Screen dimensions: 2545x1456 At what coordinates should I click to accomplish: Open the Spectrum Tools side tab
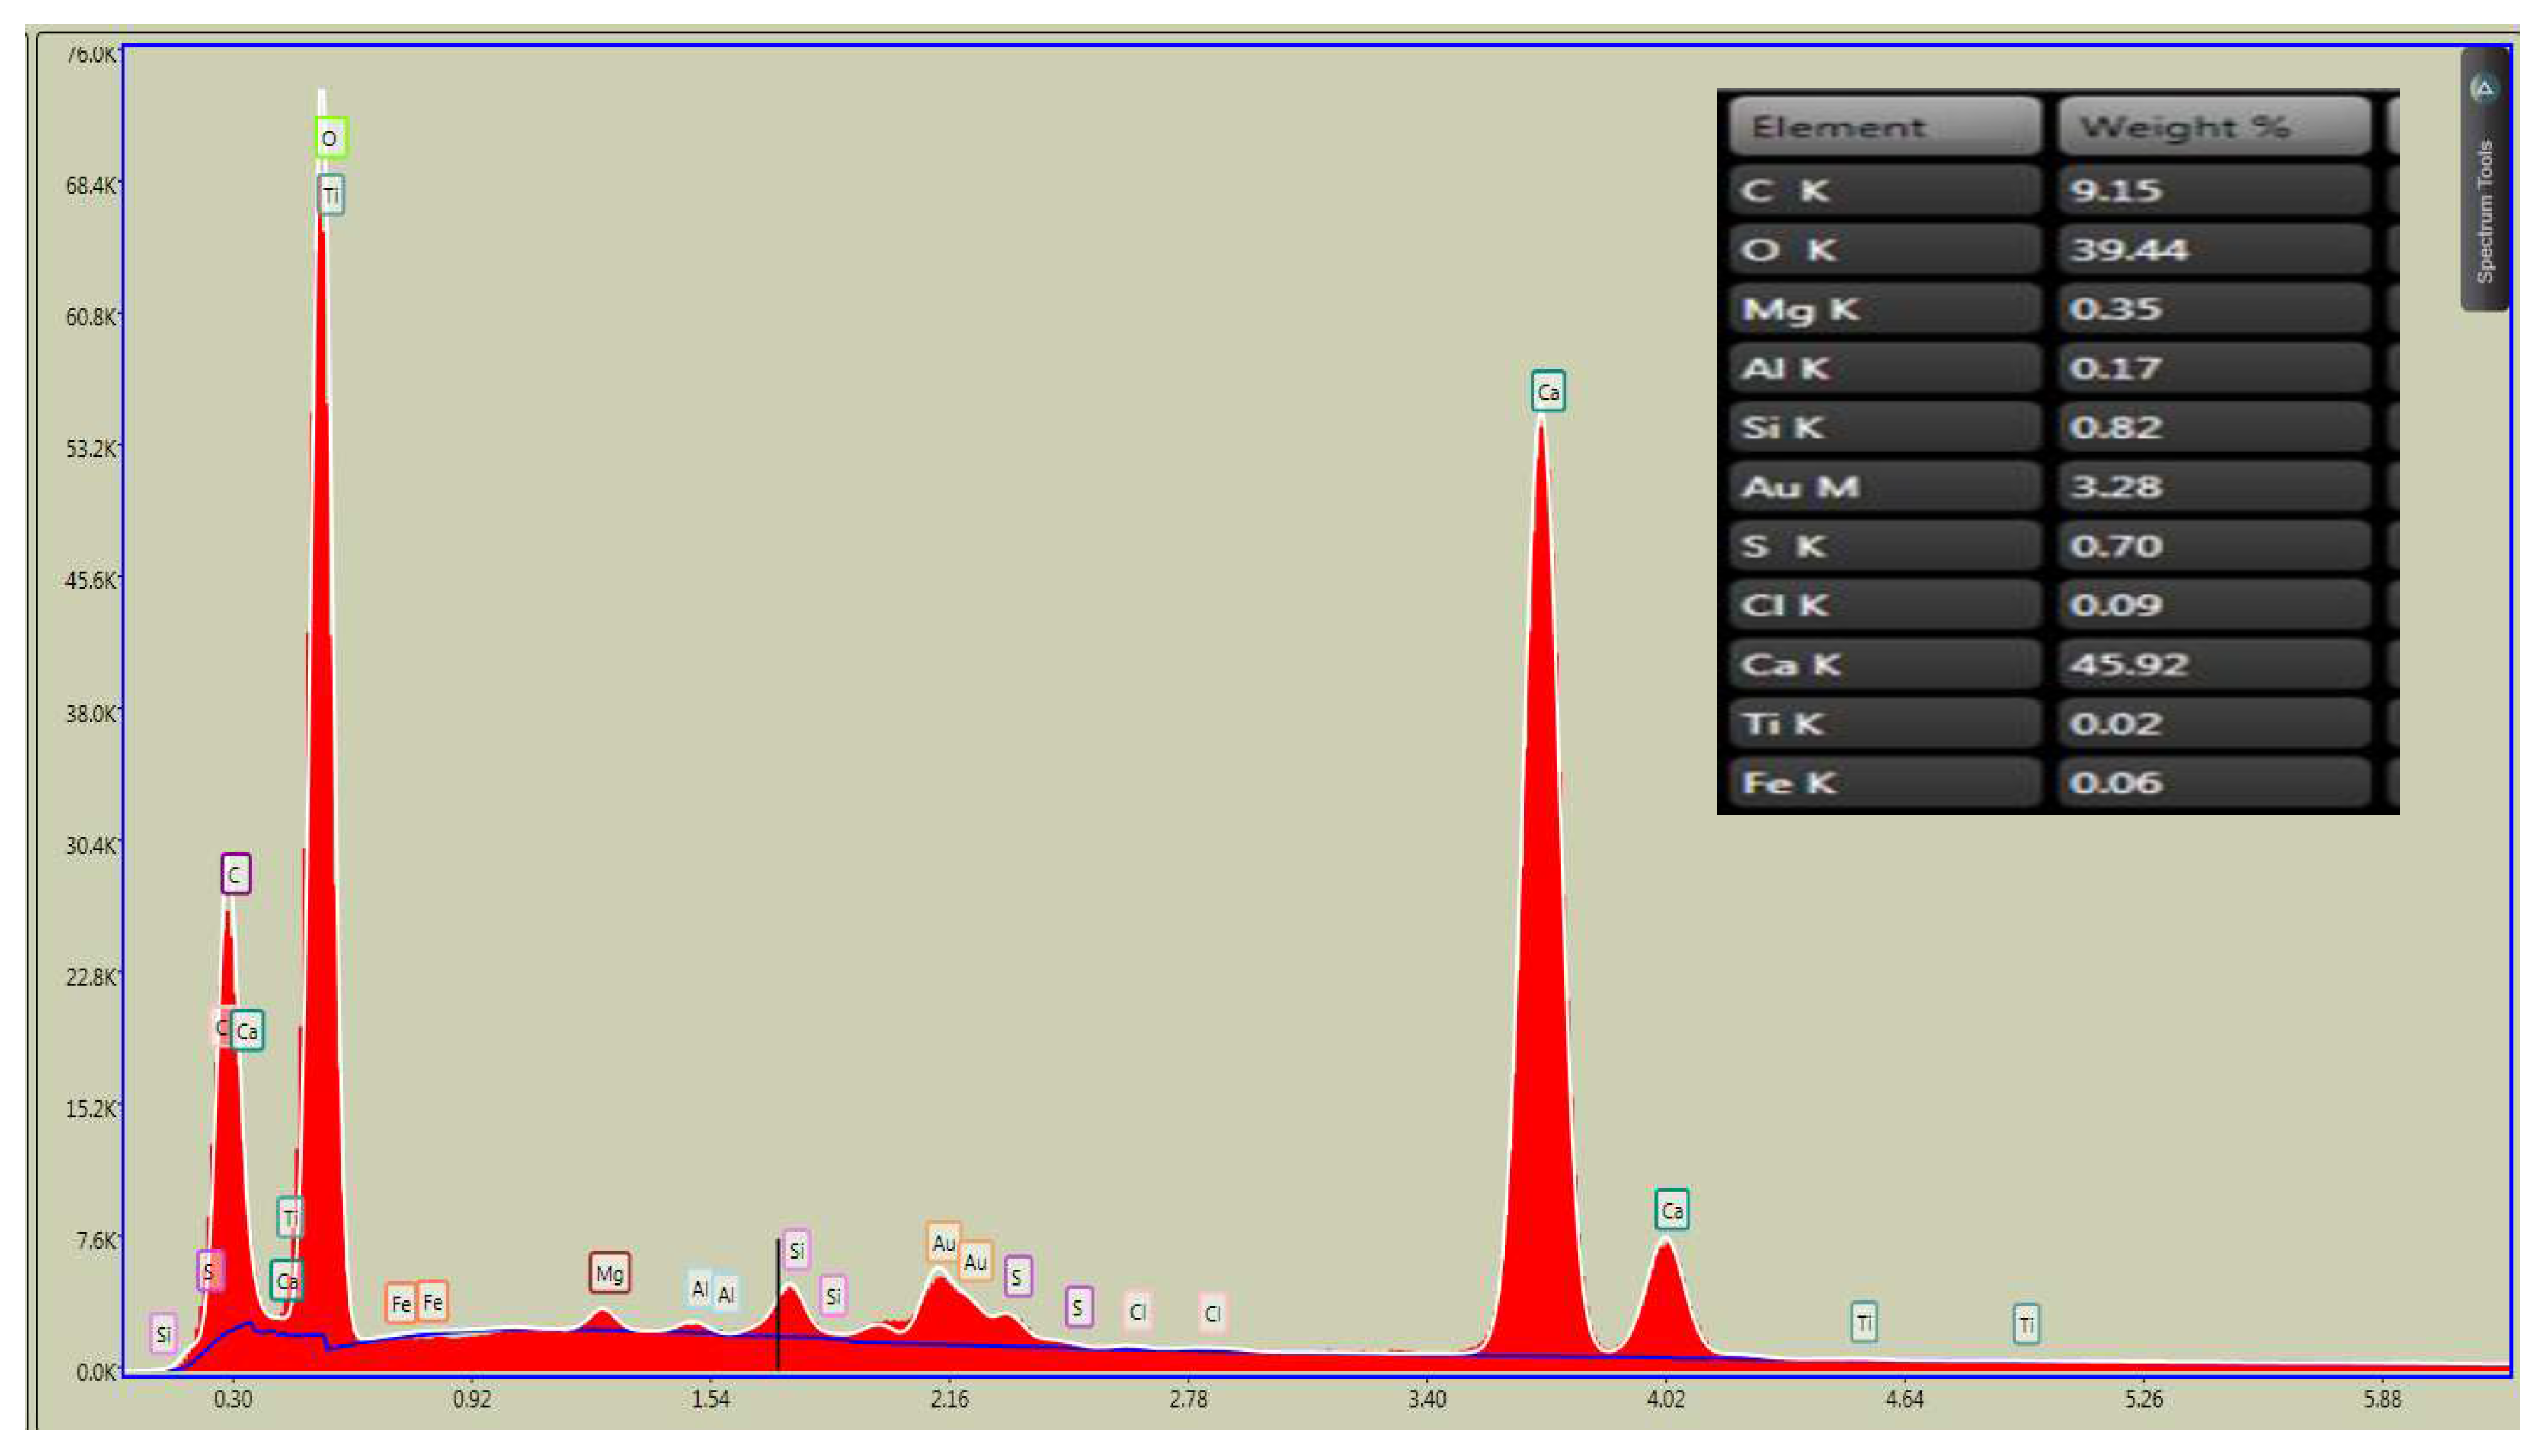click(x=2485, y=211)
